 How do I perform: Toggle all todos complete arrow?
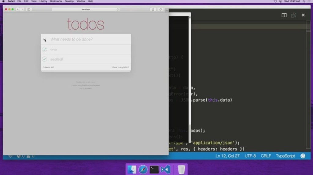pos(45,40)
